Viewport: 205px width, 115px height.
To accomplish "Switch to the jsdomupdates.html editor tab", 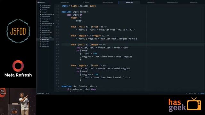I will 172,2.
